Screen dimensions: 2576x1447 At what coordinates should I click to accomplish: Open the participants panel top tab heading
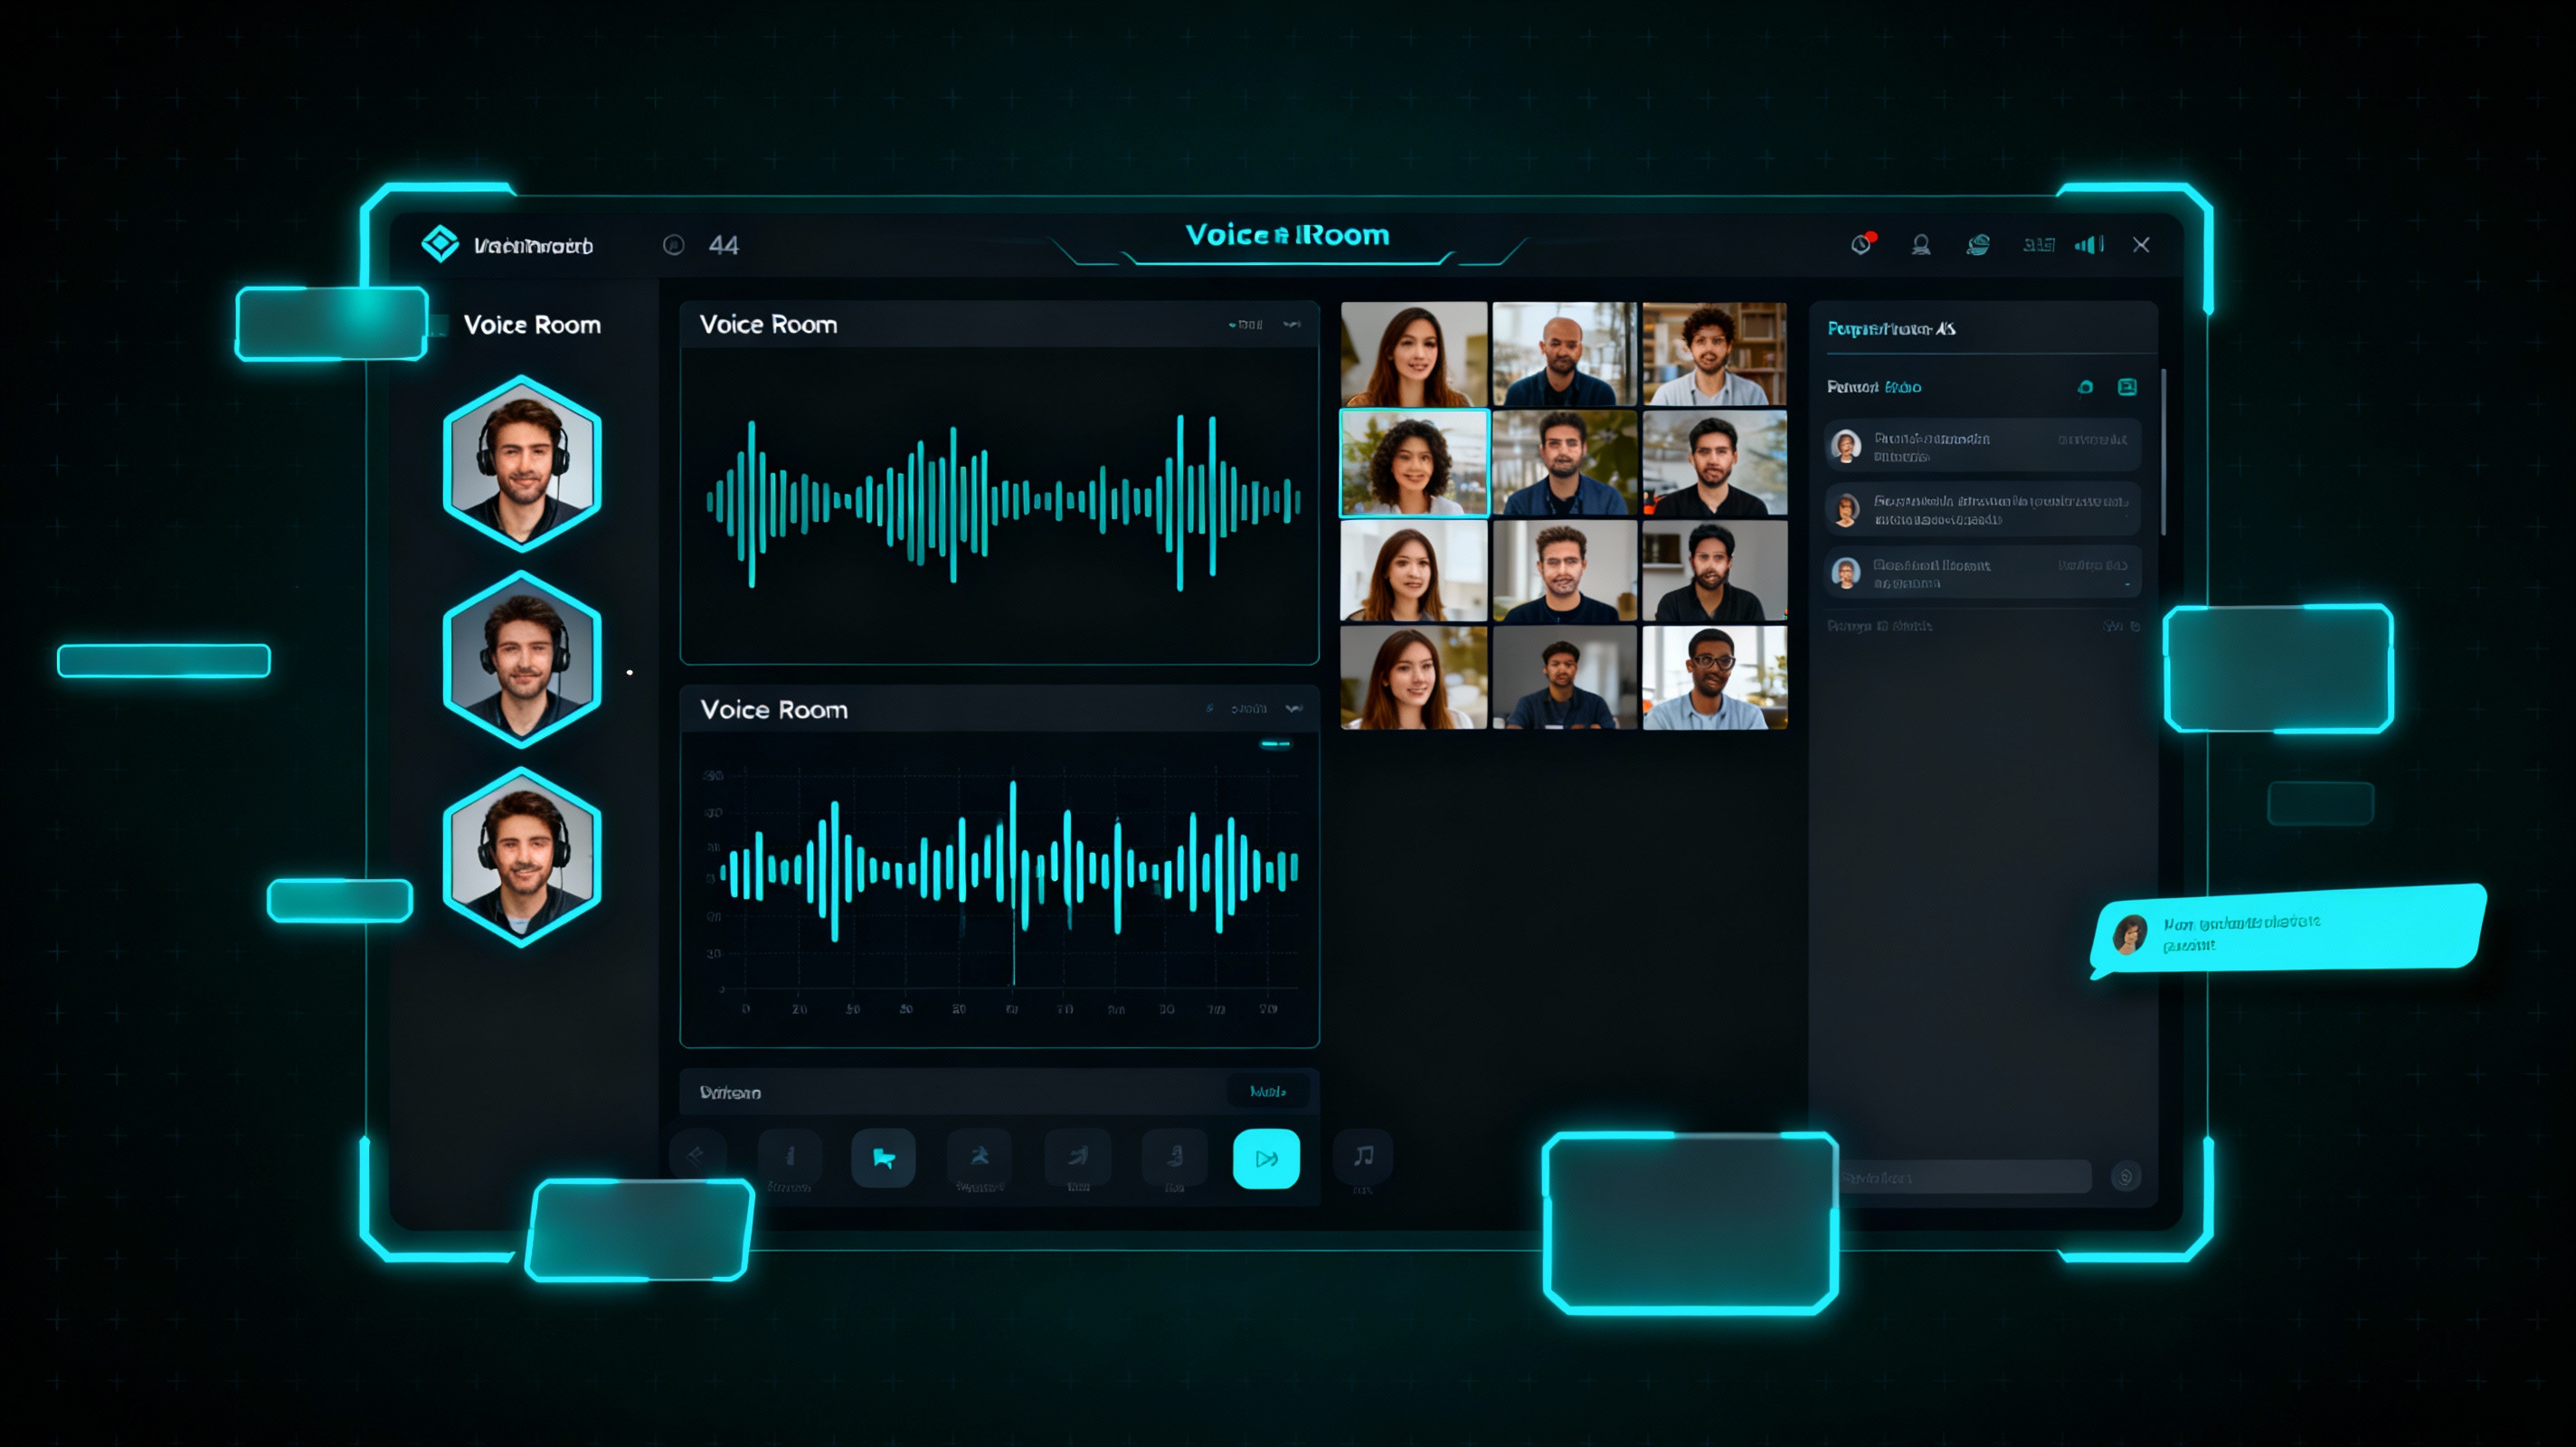click(1891, 329)
